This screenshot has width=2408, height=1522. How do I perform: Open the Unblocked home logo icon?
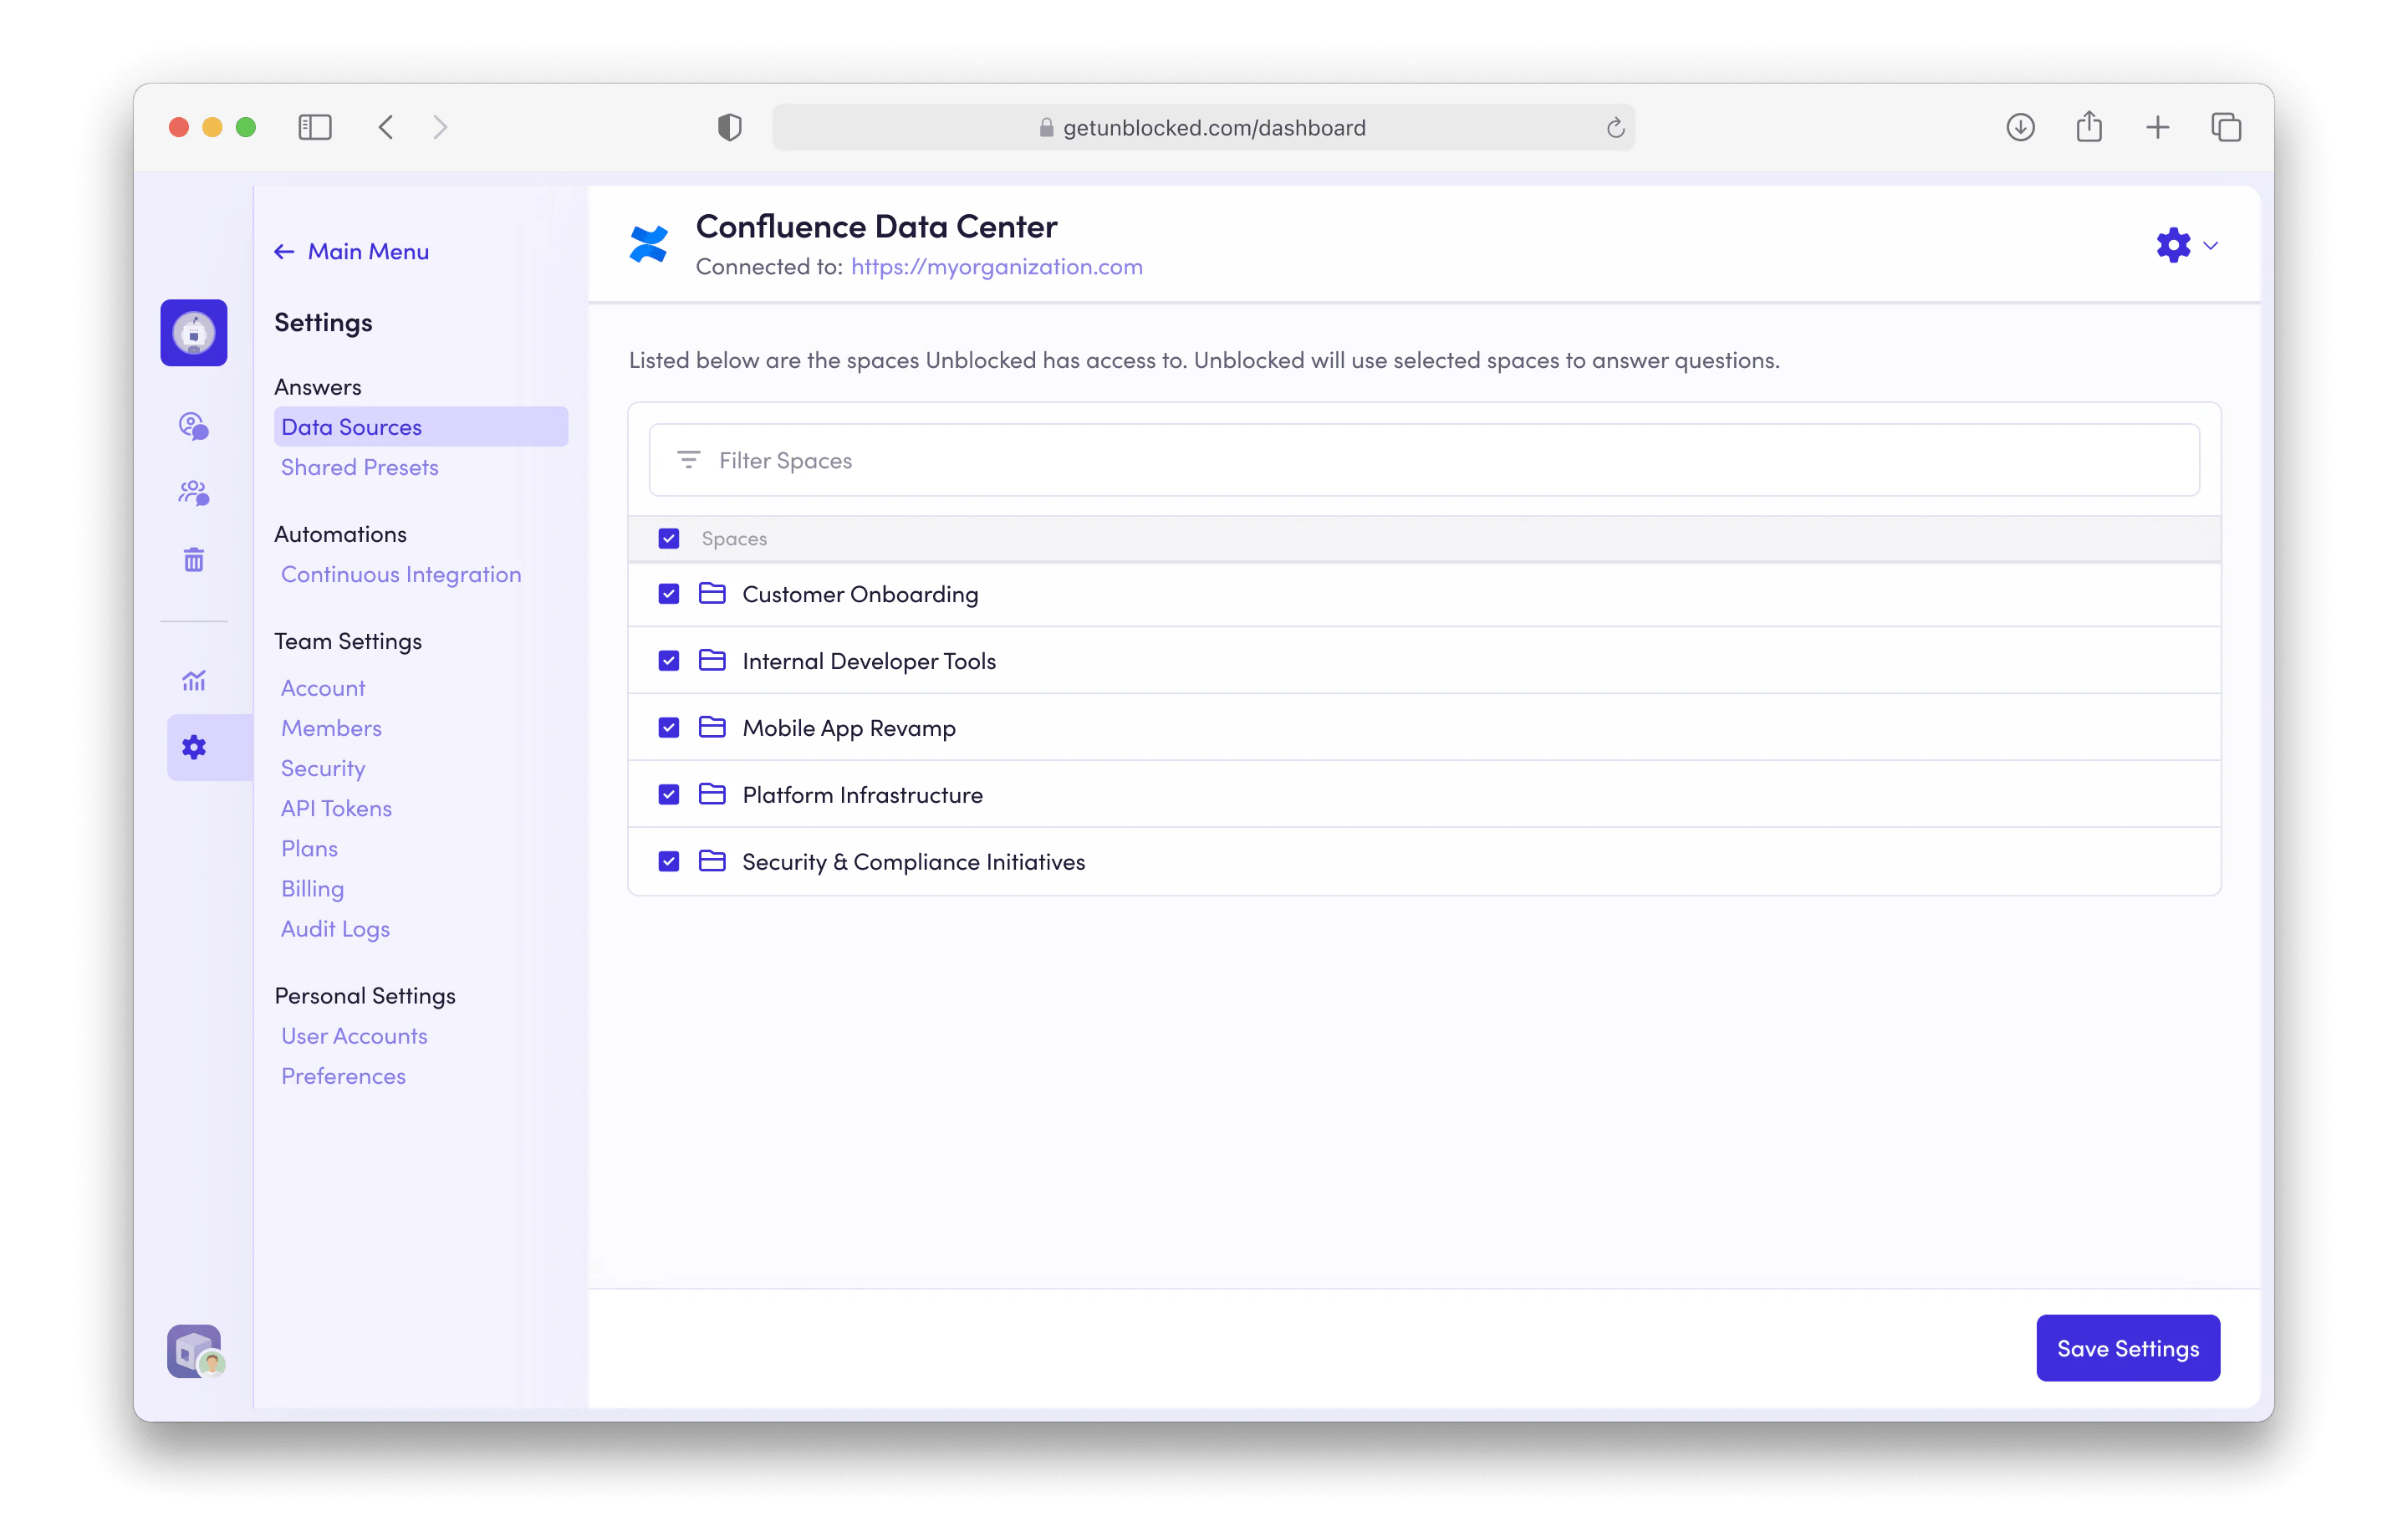194,333
